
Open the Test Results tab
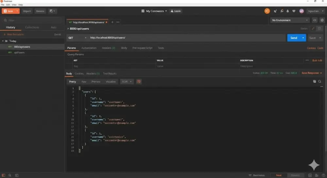[110, 74]
